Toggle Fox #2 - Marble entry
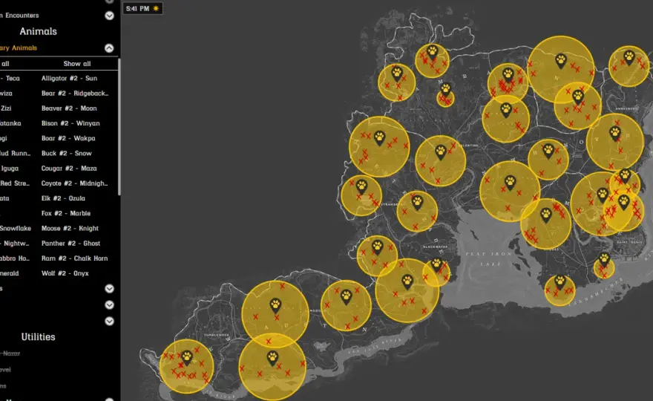The image size is (653, 401). tap(66, 213)
